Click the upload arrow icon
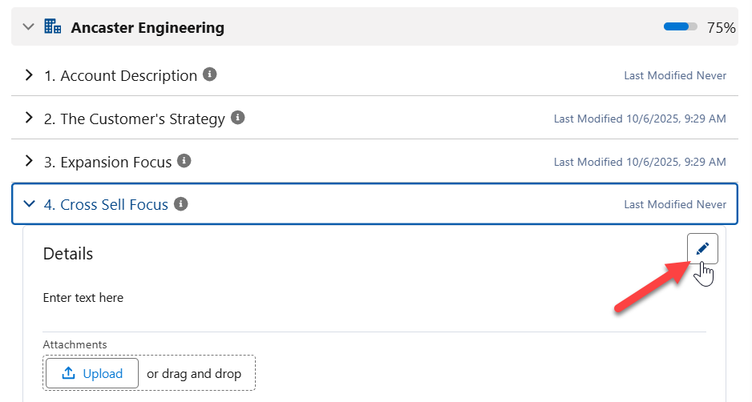Viewport: 752px width, 402px height. tap(68, 373)
